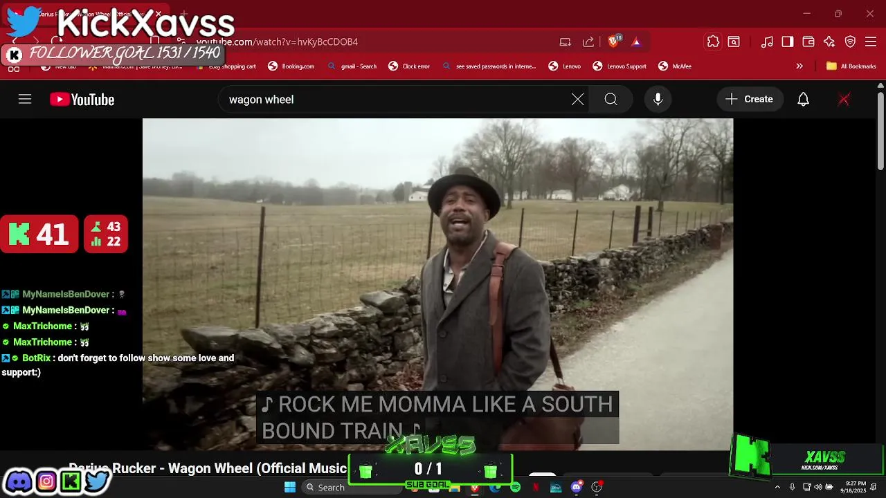Open Windows Start menu

[290, 488]
